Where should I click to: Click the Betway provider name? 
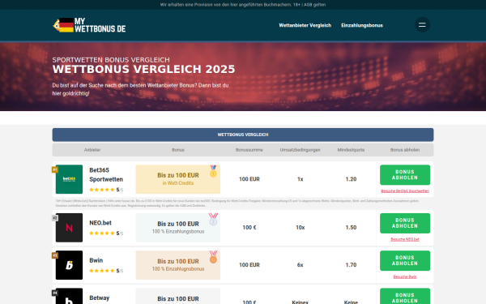tap(100, 298)
